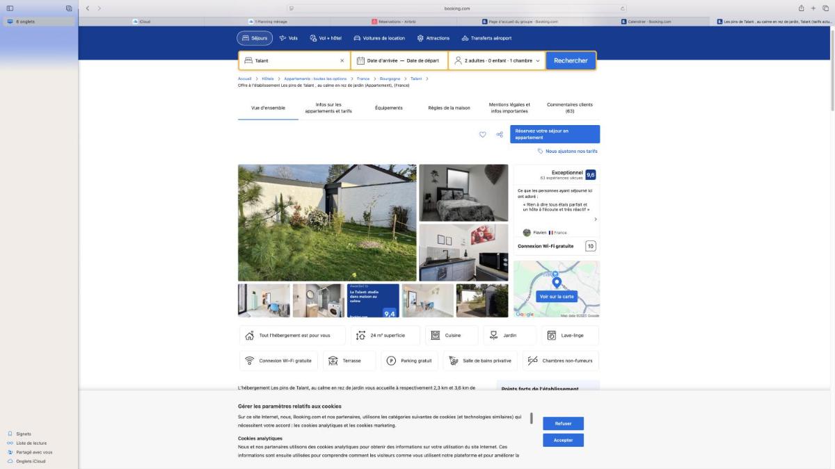Select Vols in the top navigation
The height and width of the screenshot is (469, 835).
coord(288,38)
